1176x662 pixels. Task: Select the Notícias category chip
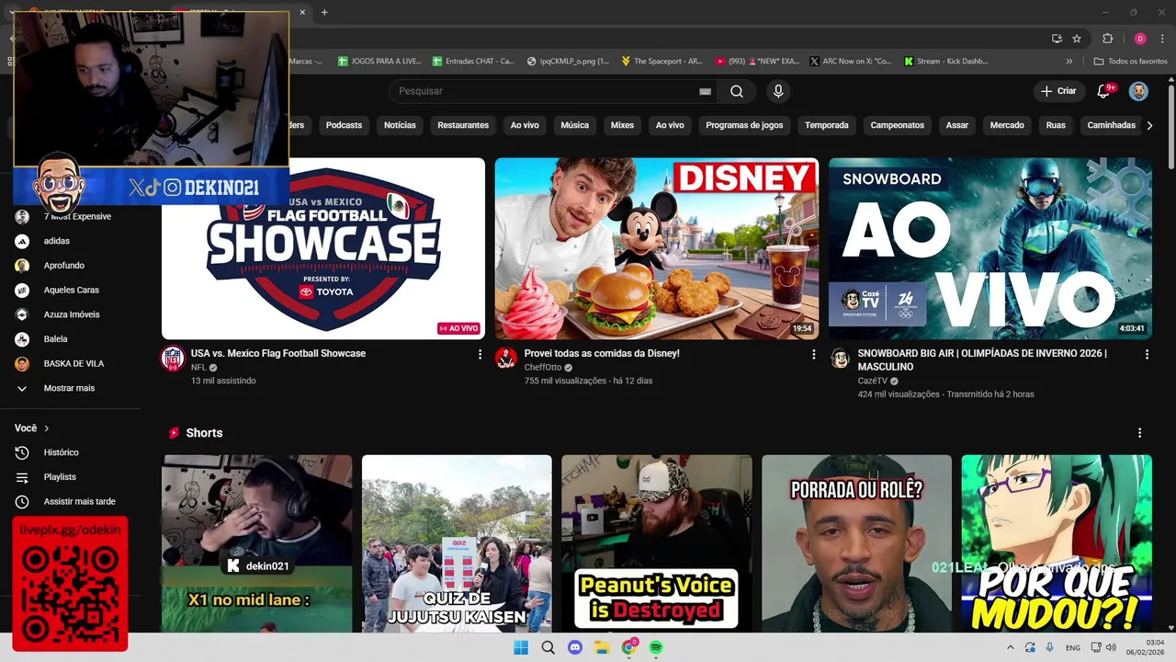point(400,125)
